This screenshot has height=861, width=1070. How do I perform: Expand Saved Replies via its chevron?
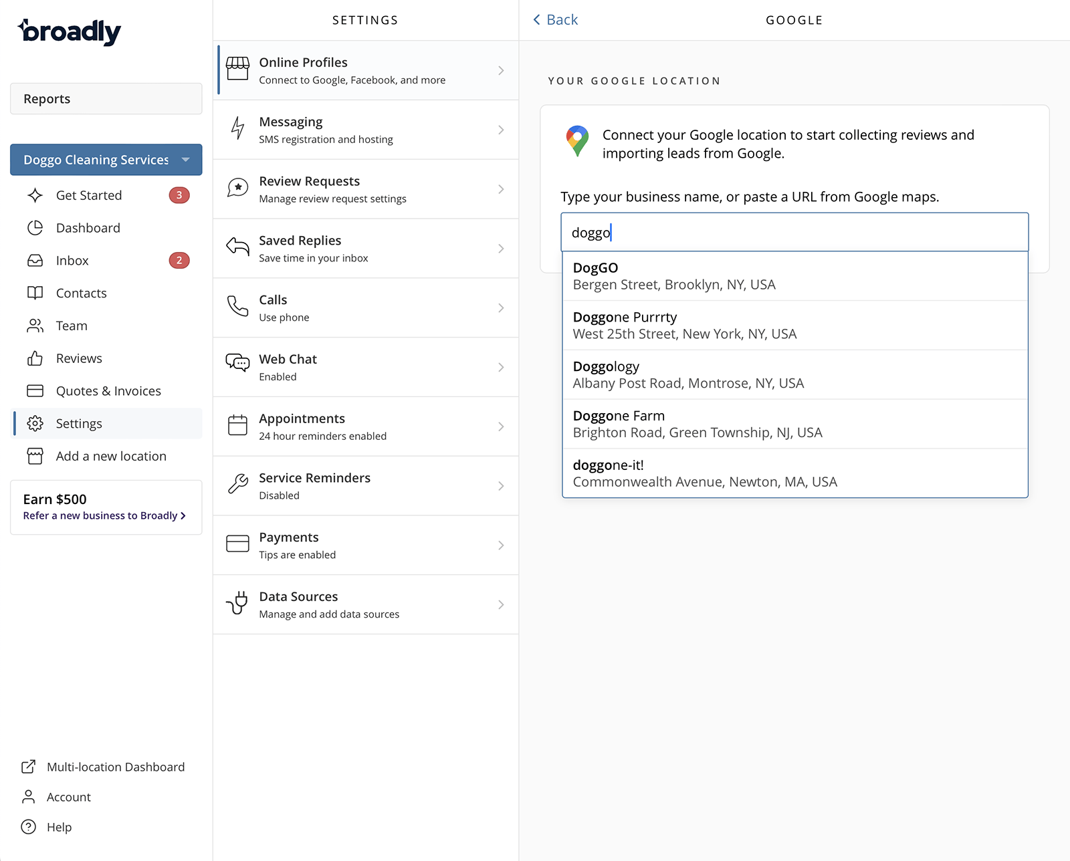501,249
